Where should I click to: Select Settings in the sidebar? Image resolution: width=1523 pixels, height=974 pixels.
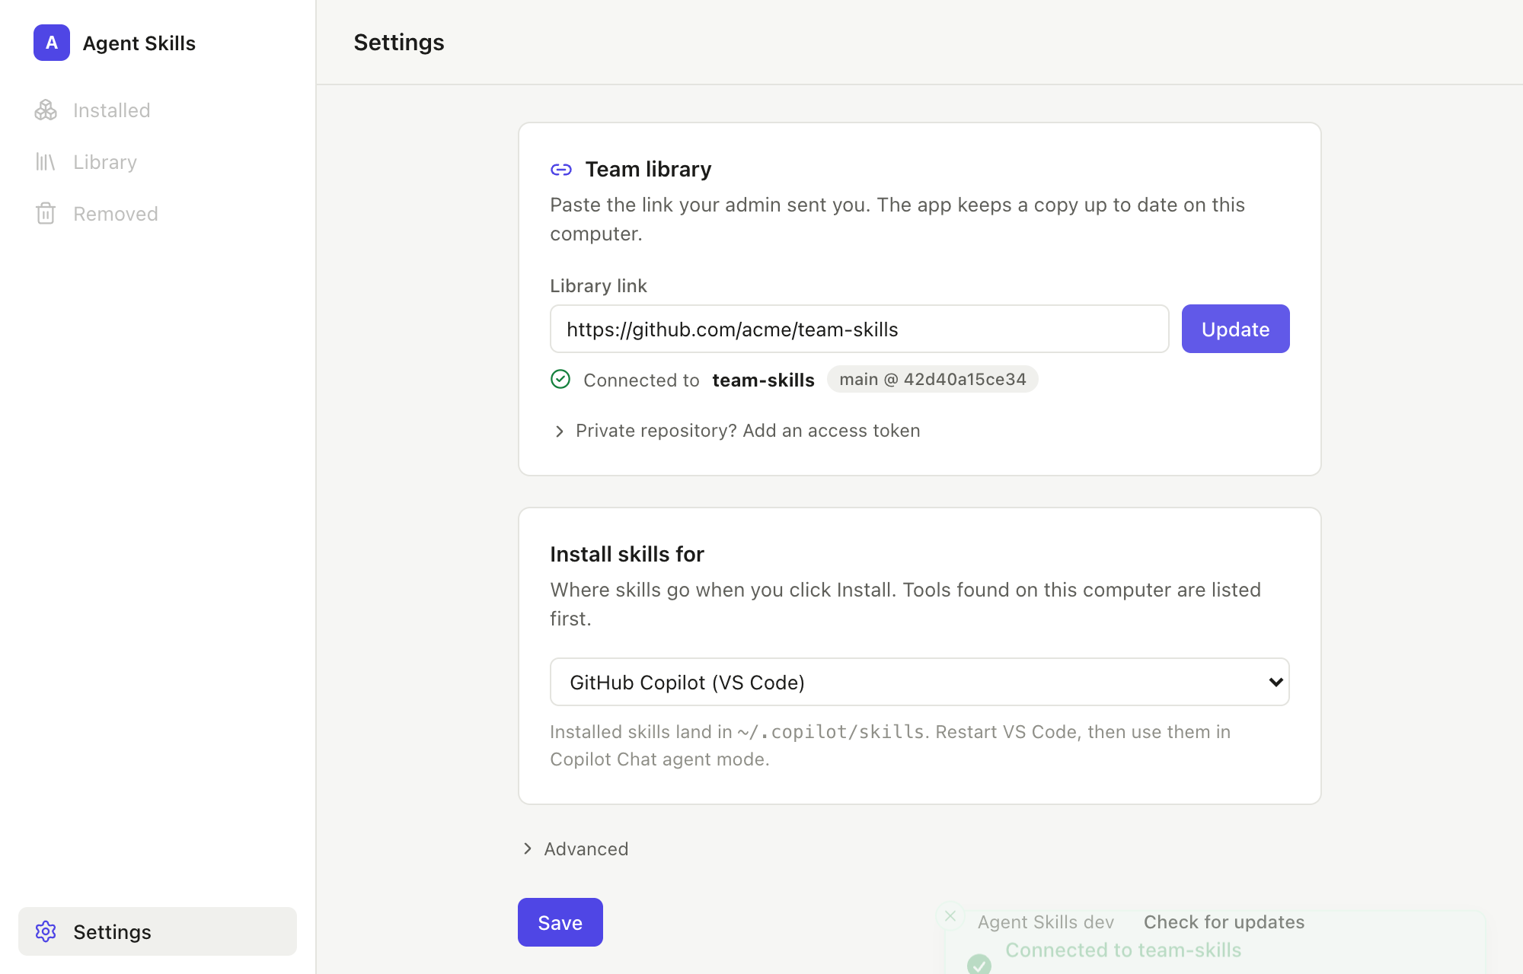(x=158, y=931)
